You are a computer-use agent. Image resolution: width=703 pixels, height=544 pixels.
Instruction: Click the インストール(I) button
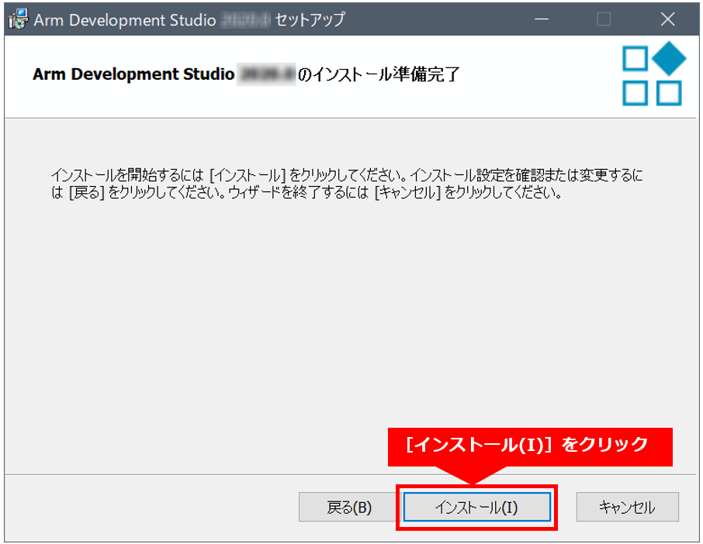pyautogui.click(x=476, y=507)
